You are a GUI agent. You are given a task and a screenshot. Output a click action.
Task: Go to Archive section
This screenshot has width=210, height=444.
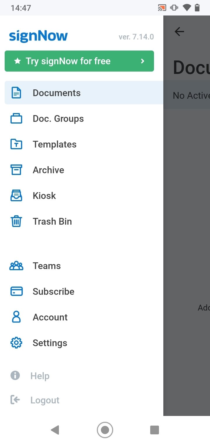[84, 170]
